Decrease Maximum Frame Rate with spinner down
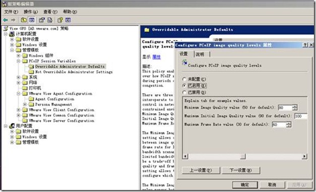316x192 pixels. click(289, 126)
